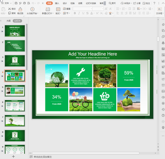This screenshot has width=165, height=159.
Task: Open the font name combo box
Action: point(82,9)
